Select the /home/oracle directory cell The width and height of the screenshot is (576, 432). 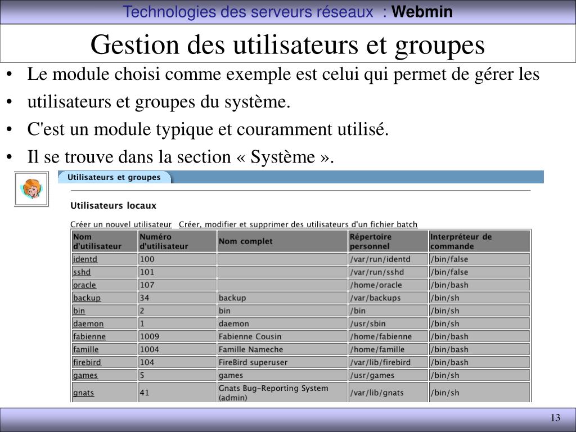pyautogui.click(x=388, y=285)
